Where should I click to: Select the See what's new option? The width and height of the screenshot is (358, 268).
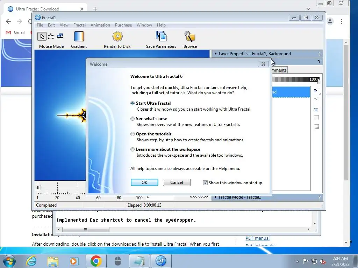pyautogui.click(x=133, y=119)
